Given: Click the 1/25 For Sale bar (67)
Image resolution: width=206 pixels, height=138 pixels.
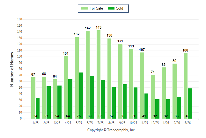Looking at the screenshot, I should tap(33, 98).
